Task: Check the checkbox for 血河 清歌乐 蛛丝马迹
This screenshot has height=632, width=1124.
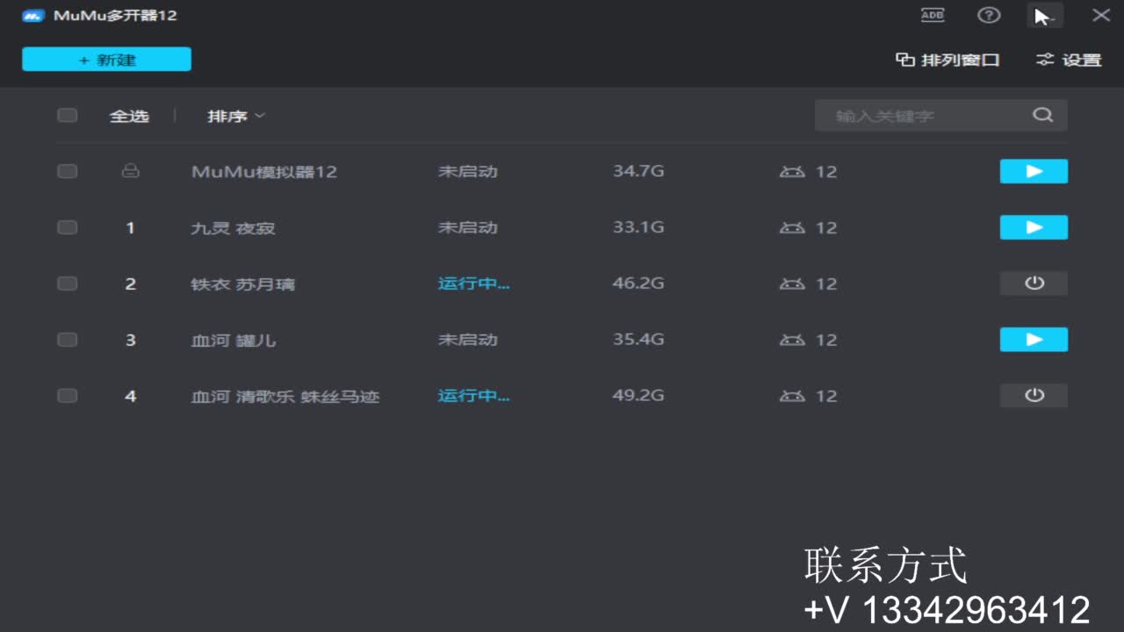Action: tap(67, 396)
